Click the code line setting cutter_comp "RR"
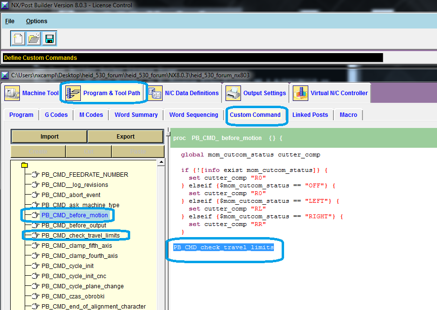 tap(227, 224)
